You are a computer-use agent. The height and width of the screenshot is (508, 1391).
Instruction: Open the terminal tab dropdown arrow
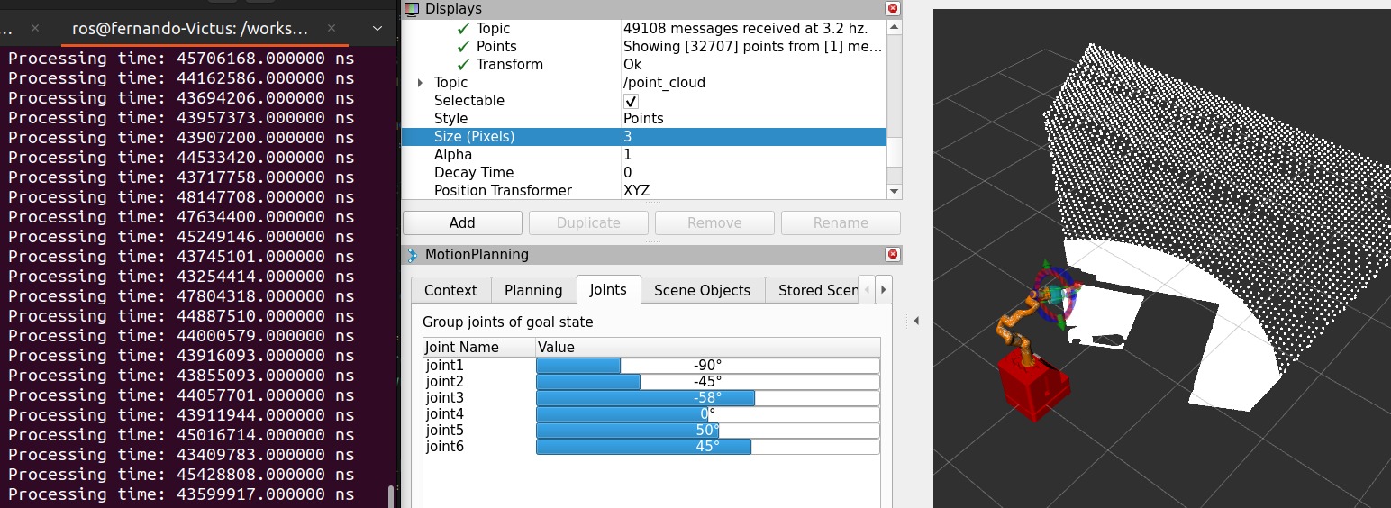377,29
